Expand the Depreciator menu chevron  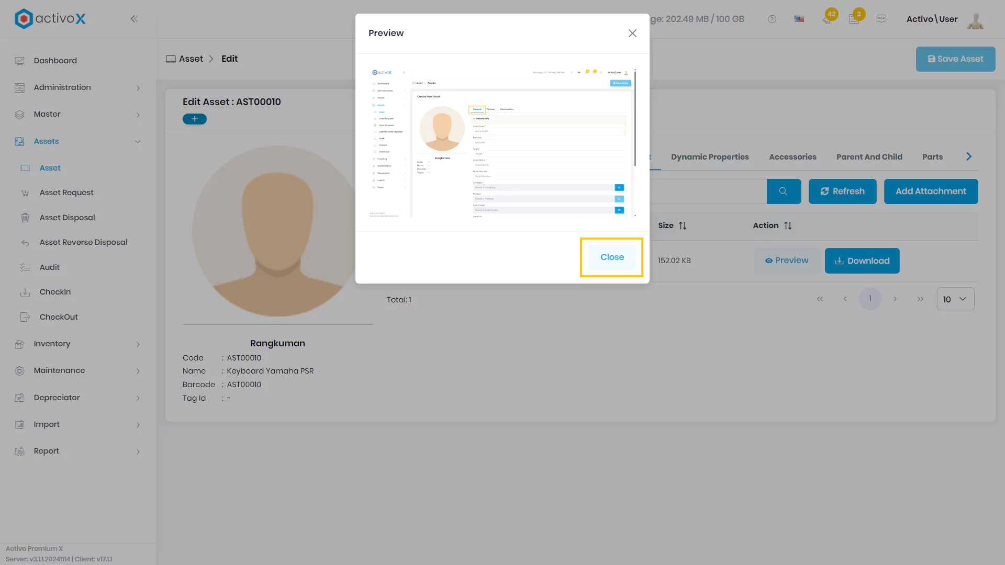pos(138,398)
